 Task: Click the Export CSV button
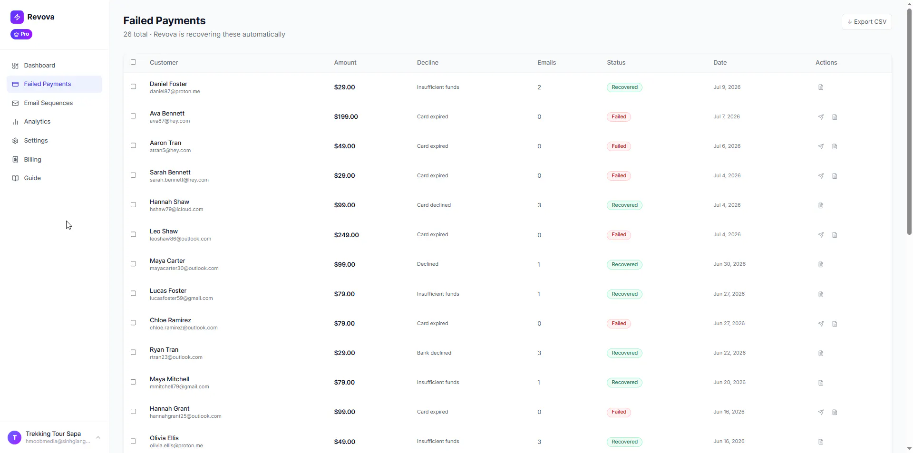pos(866,22)
